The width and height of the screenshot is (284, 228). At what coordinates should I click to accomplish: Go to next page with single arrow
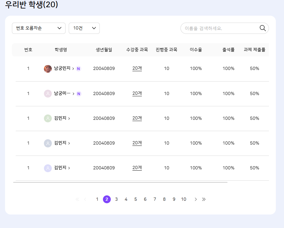[196, 199]
